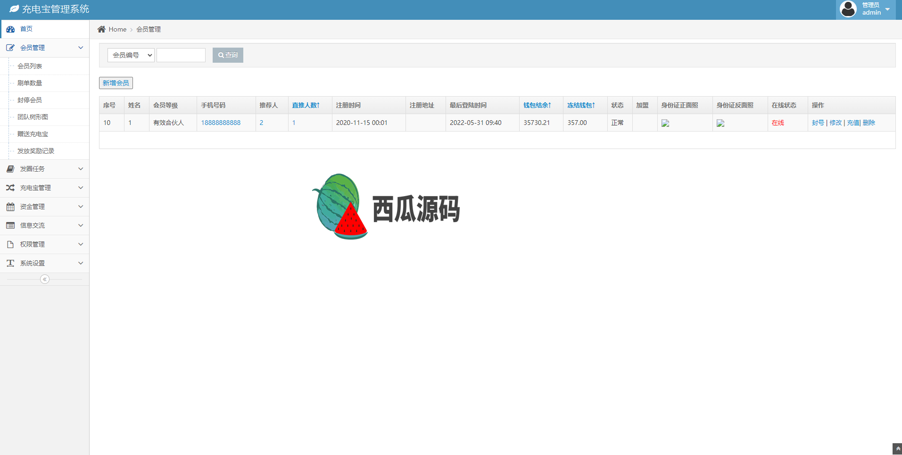Click the calendar icon beside 资金管理
Viewport: 902px width, 455px height.
coord(10,207)
